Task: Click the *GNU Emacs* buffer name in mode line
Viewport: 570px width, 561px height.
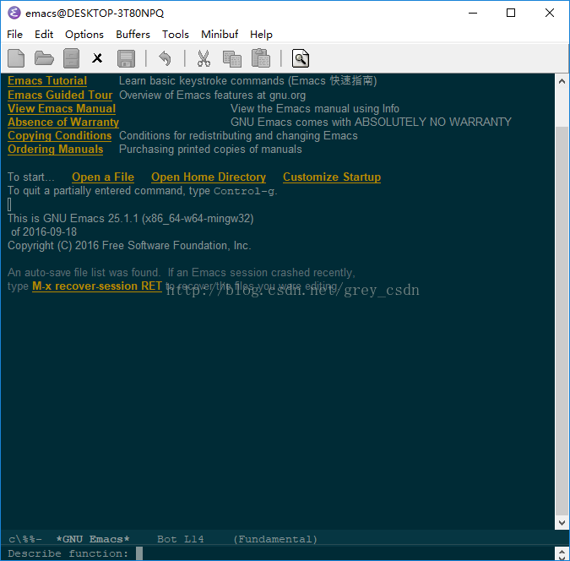Action: (x=93, y=539)
